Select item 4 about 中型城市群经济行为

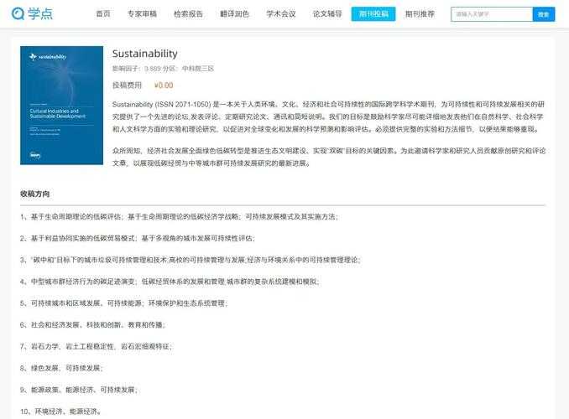coord(170,282)
